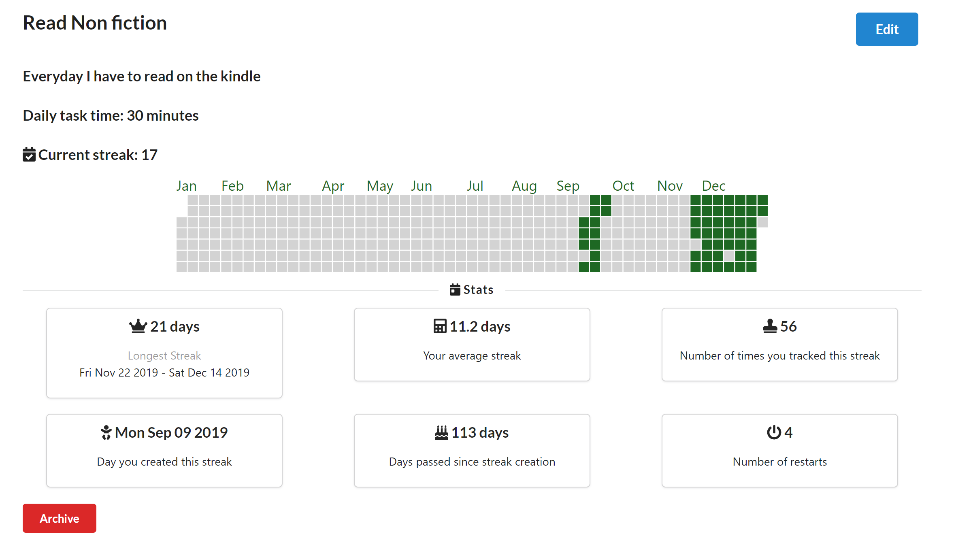Screen dimensions: 956x547
Task: Click the power icon for Number of restarts
Action: click(x=774, y=432)
